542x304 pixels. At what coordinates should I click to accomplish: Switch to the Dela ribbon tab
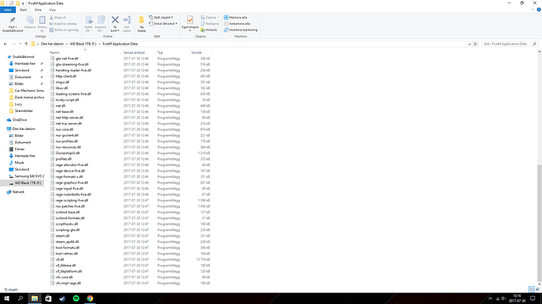pyautogui.click(x=38, y=9)
